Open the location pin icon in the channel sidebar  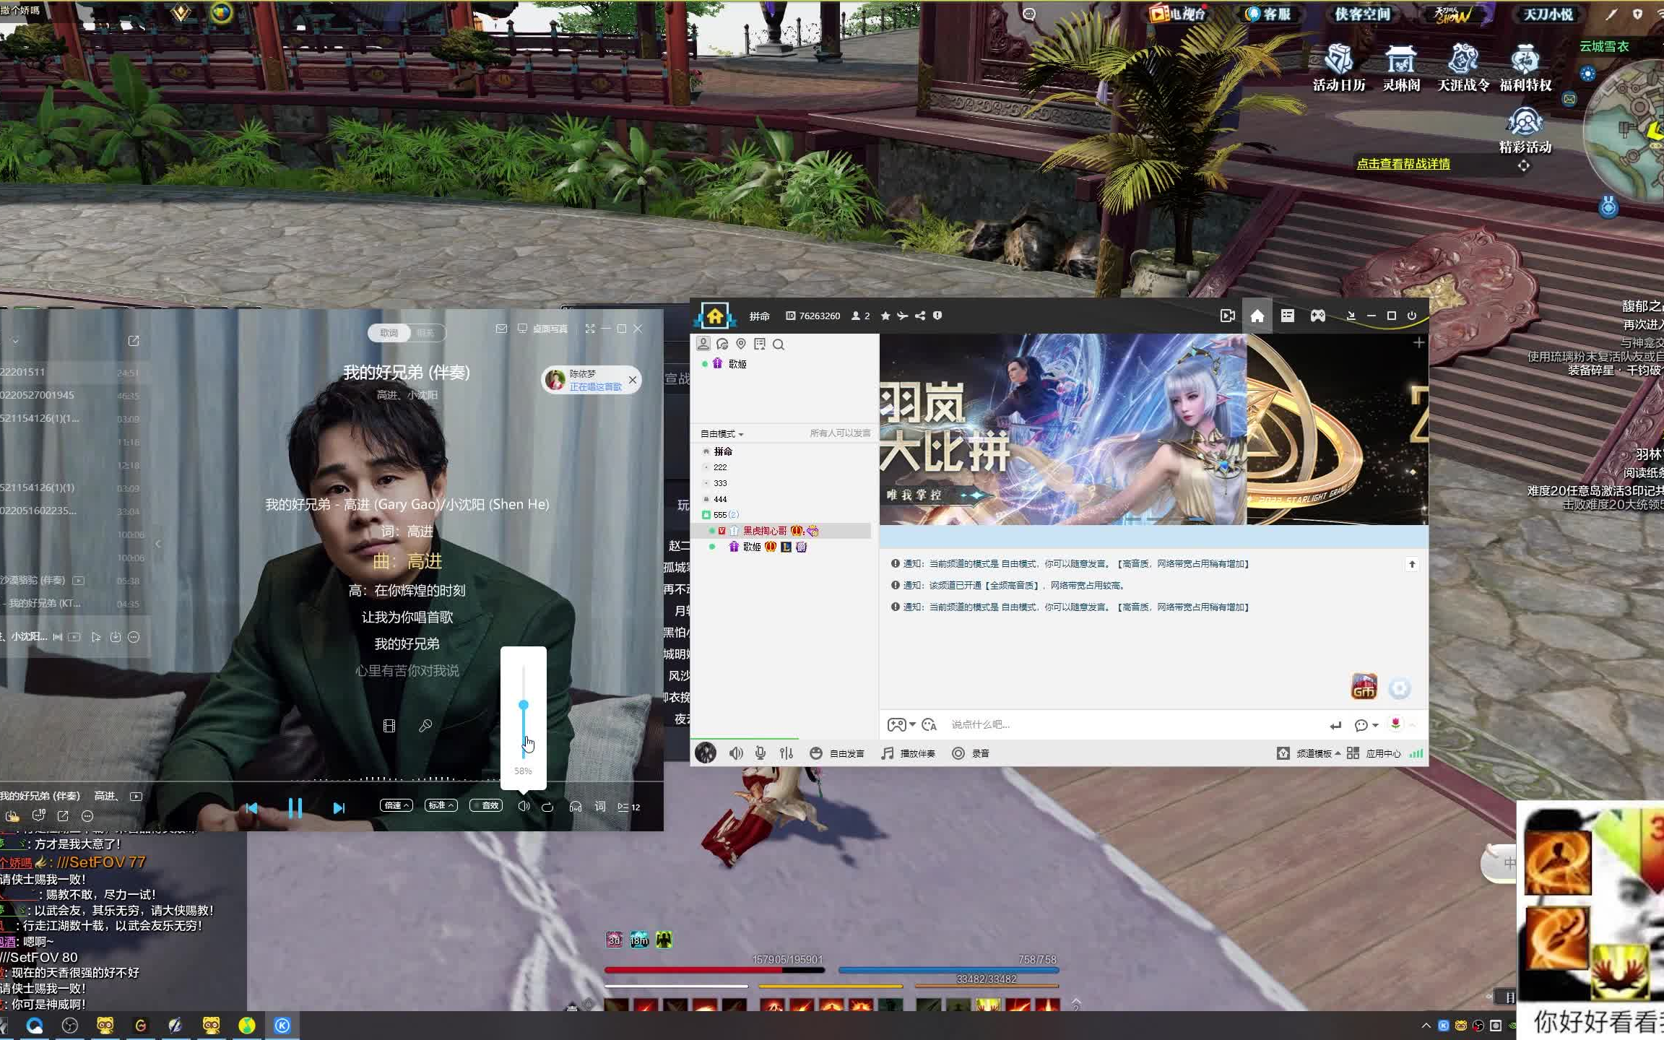[x=741, y=344]
